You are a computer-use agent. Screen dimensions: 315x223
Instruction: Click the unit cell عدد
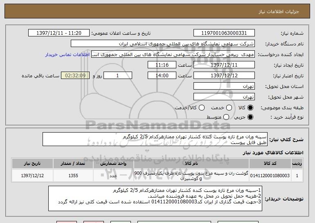click(x=113, y=176)
